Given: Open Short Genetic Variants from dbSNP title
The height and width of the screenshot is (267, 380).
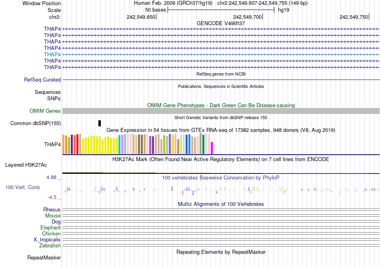Looking at the screenshot, I should (x=221, y=118).
